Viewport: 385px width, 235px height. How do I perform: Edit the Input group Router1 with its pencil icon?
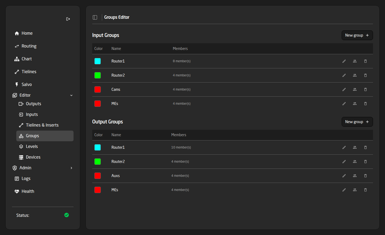(344, 61)
